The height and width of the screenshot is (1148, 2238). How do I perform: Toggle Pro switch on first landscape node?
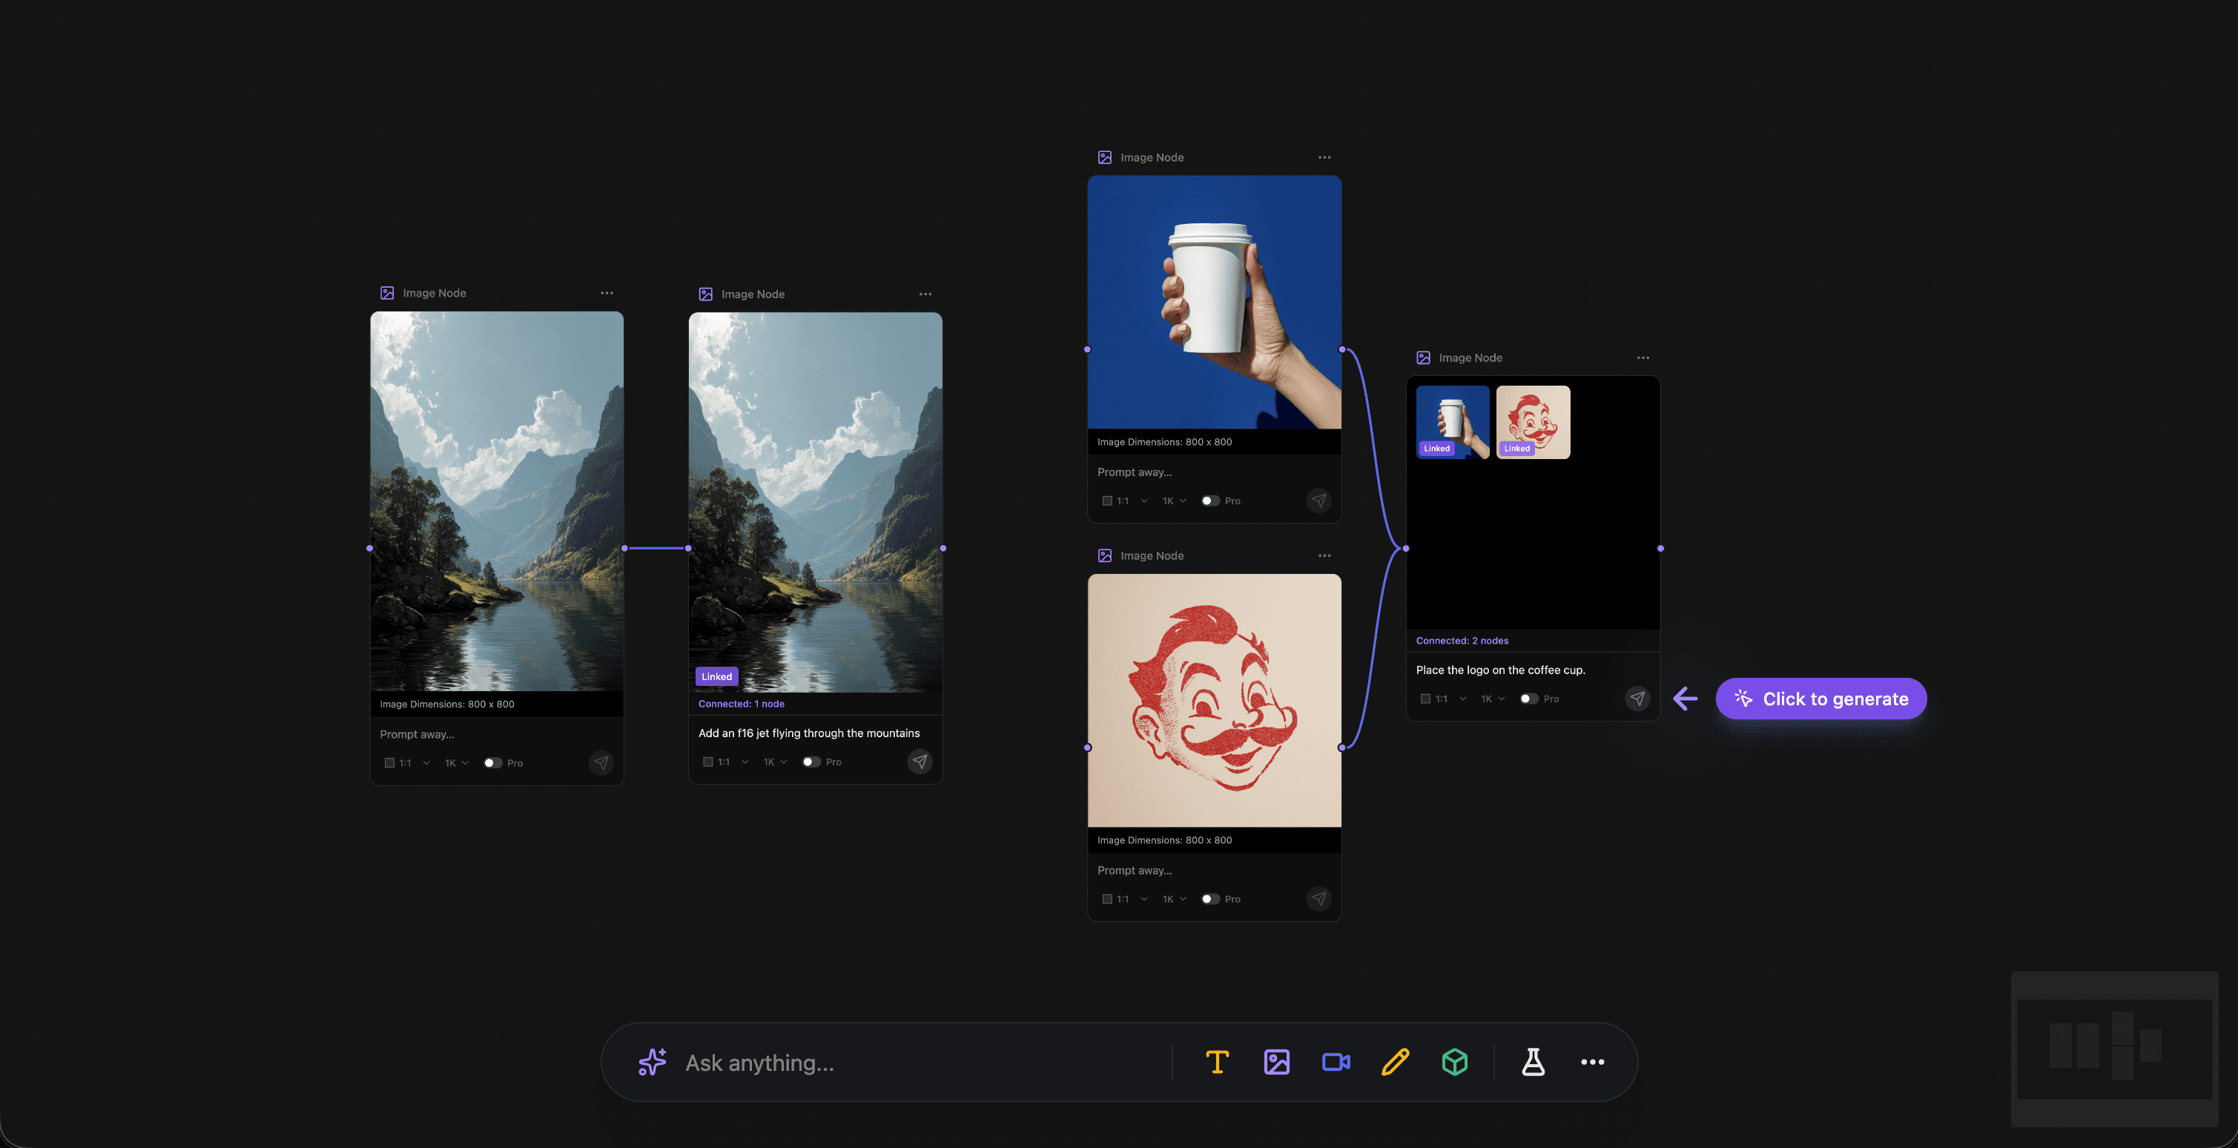tap(492, 763)
